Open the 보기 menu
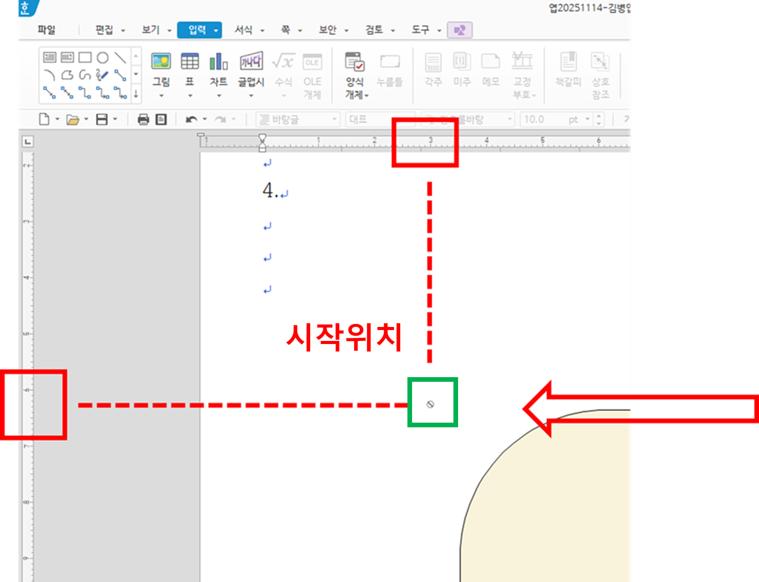759x582 pixels. [x=156, y=30]
